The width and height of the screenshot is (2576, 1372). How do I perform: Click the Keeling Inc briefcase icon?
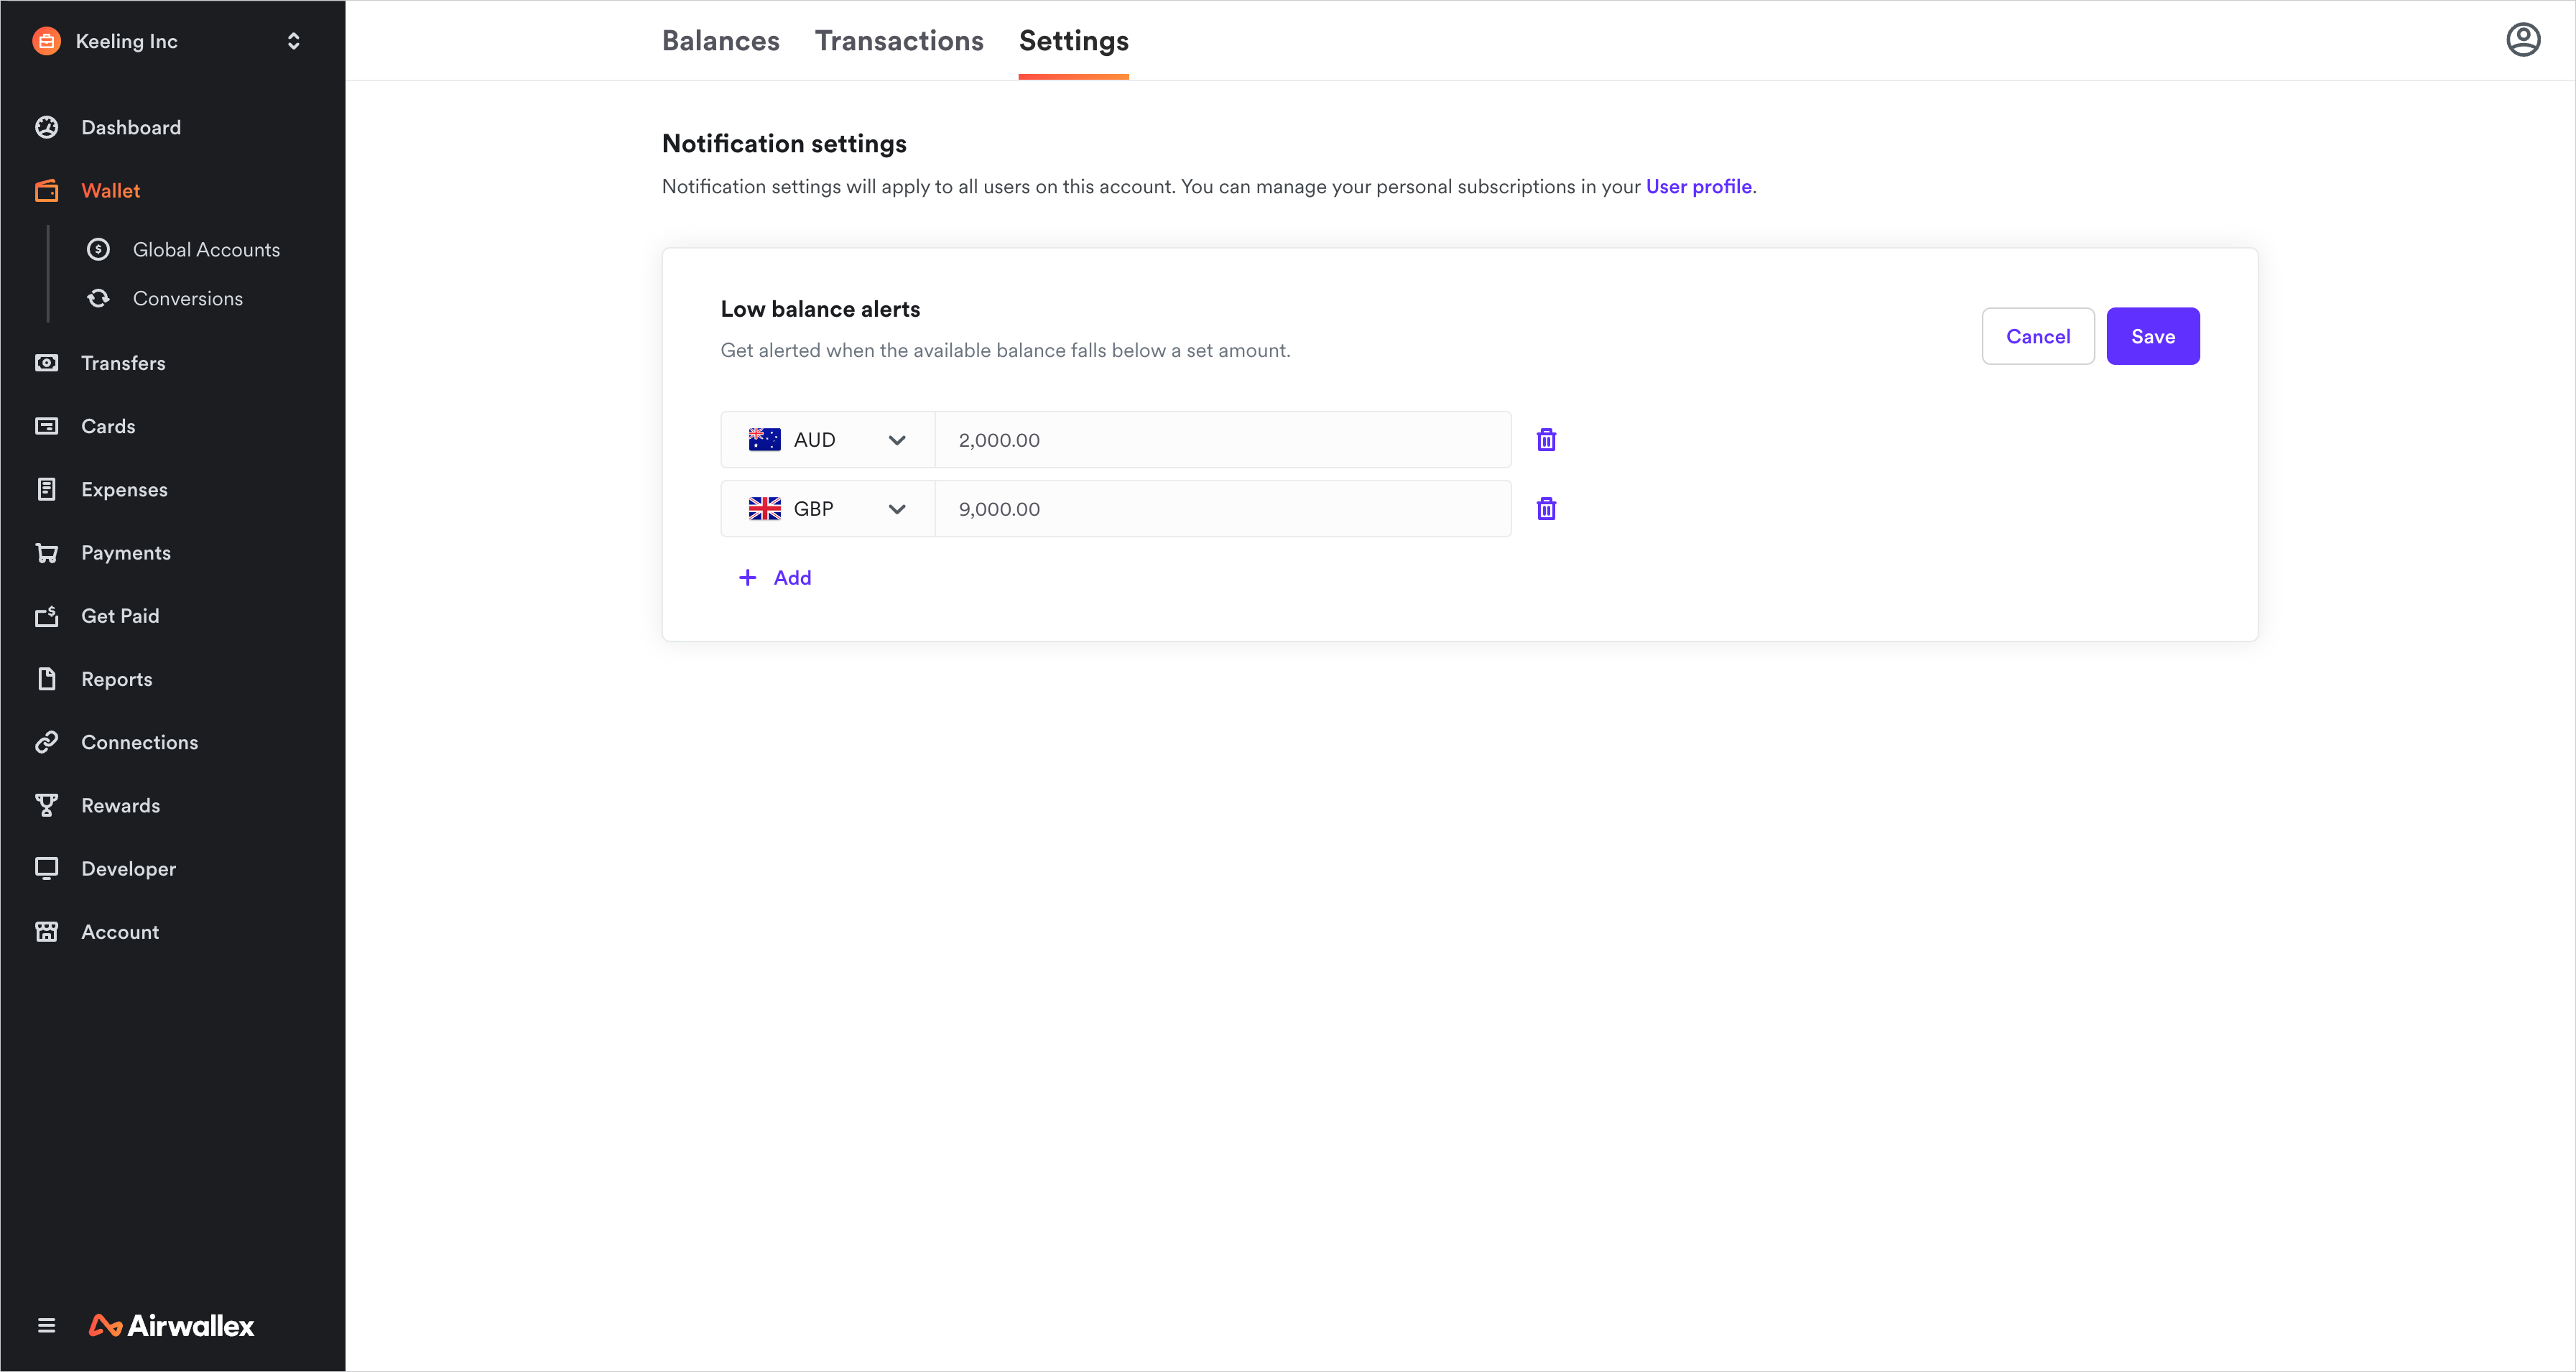(46, 41)
